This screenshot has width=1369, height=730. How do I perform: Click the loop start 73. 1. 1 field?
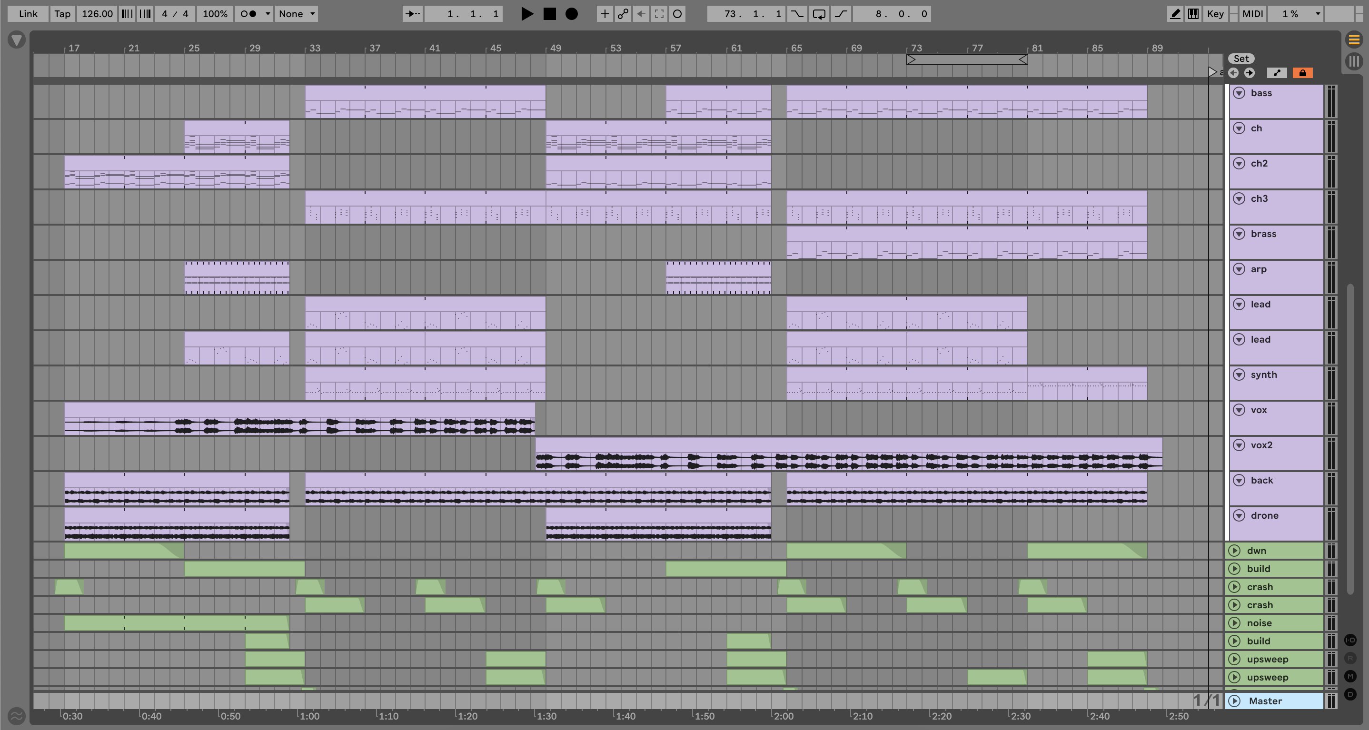746,14
